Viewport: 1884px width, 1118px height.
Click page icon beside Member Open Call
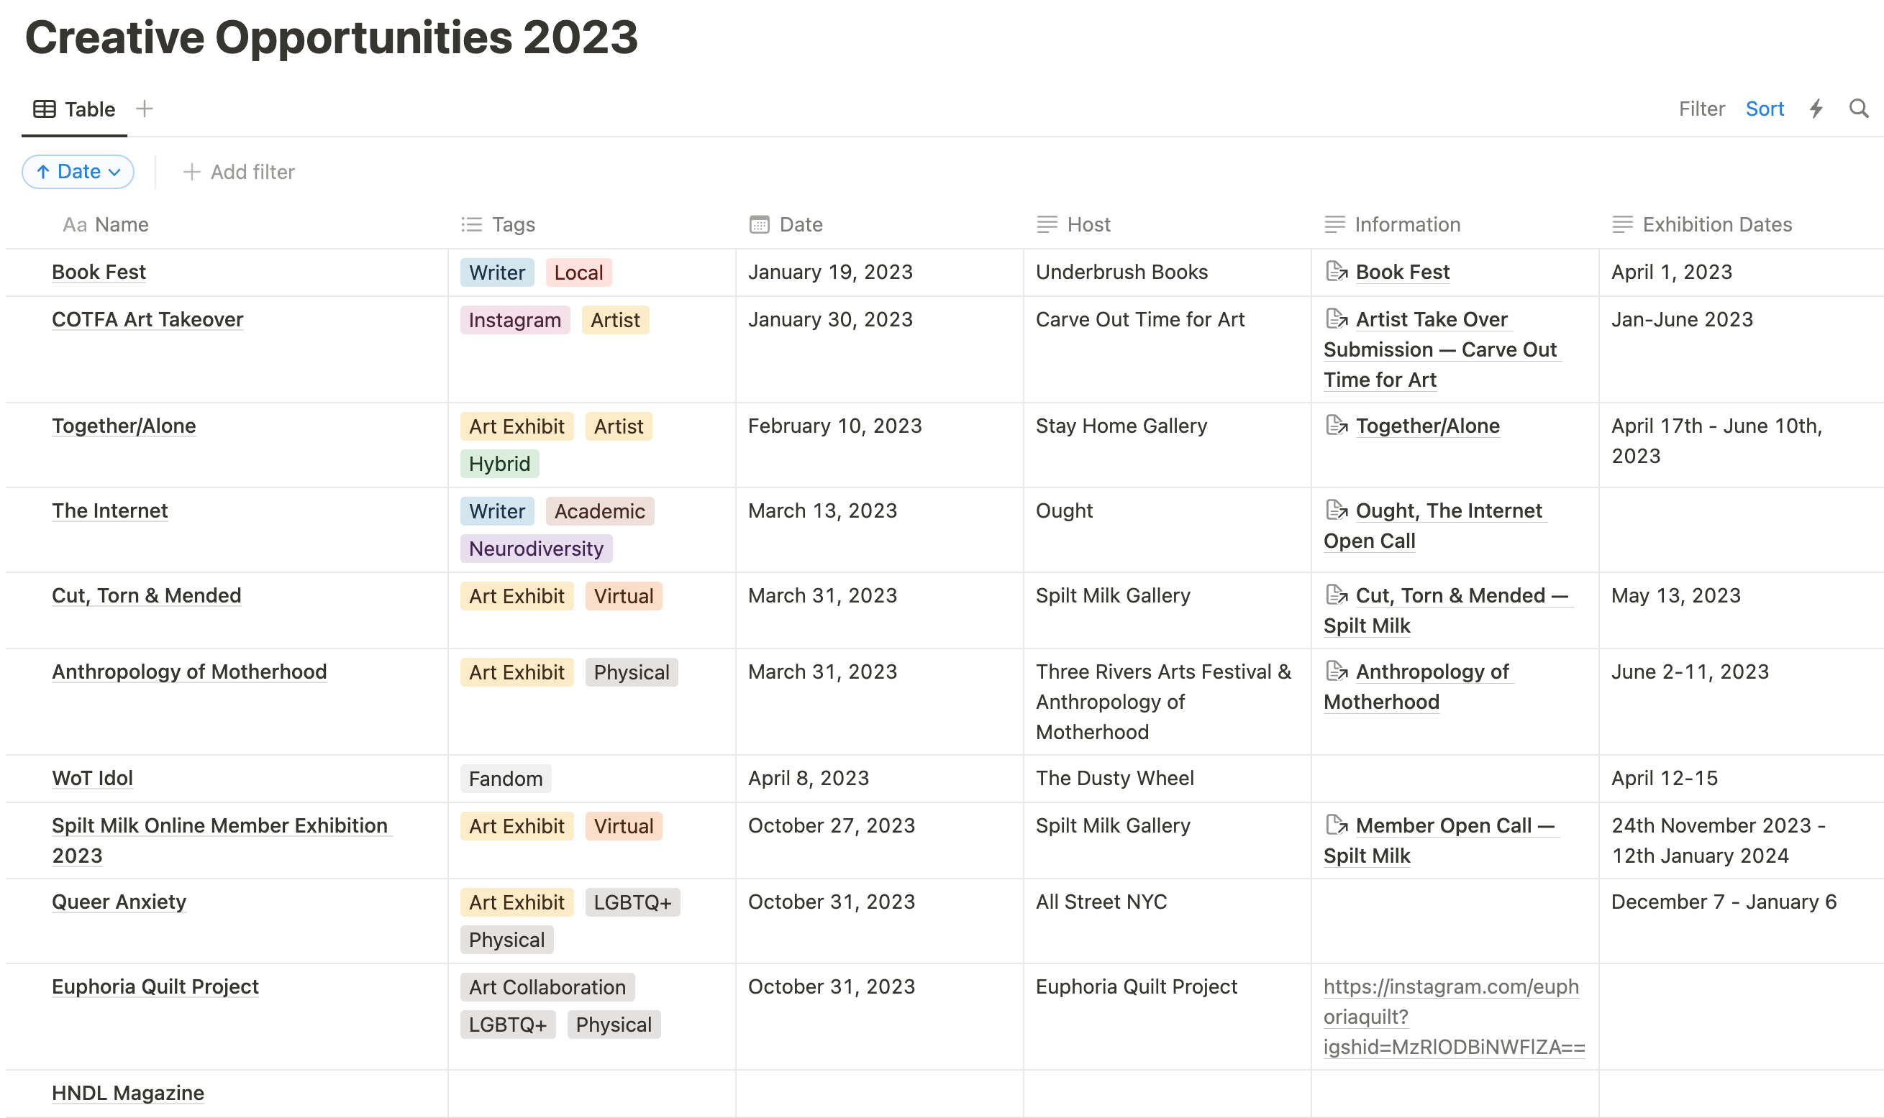[x=1336, y=825]
